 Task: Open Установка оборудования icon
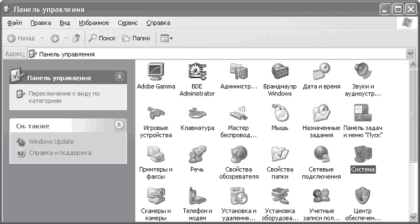[x=280, y=196]
